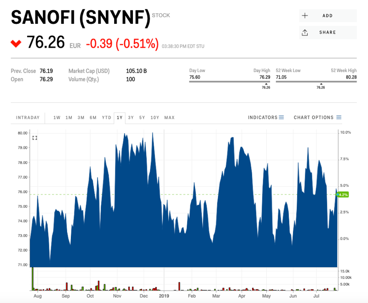The width and height of the screenshot is (368, 303).
Task: Open the Chart Options hamburger menu icon
Action: [339, 118]
